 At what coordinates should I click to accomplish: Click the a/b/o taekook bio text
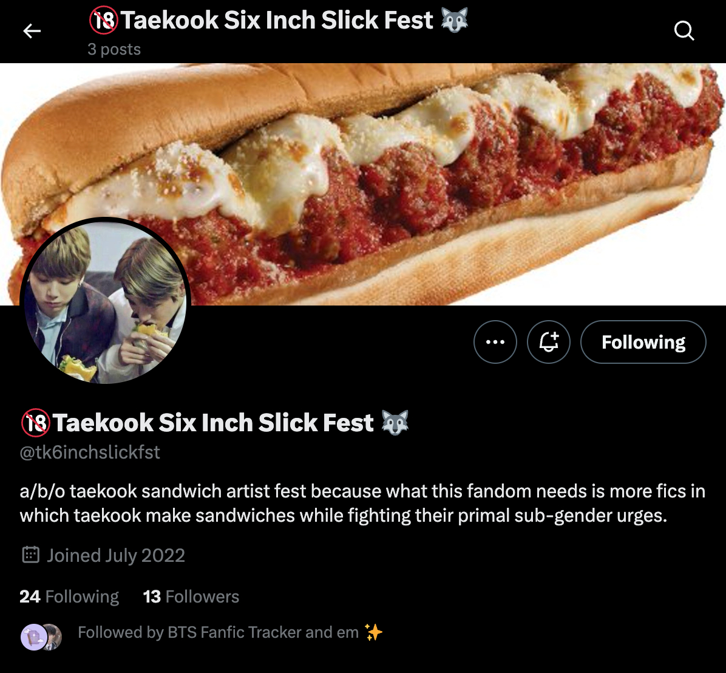coord(362,503)
